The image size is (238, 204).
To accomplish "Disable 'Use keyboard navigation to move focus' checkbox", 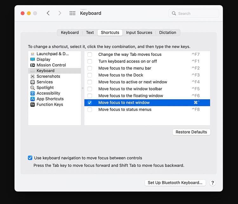I will pos(30,158).
